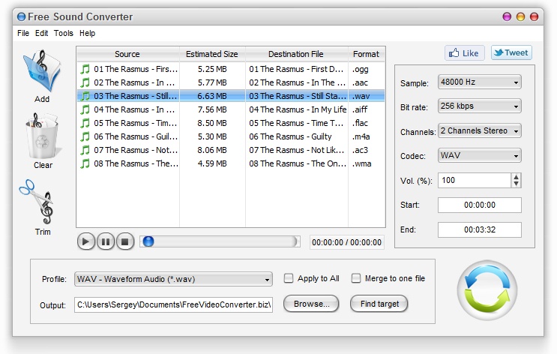Click the .wma format cell

pyautogui.click(x=361, y=163)
